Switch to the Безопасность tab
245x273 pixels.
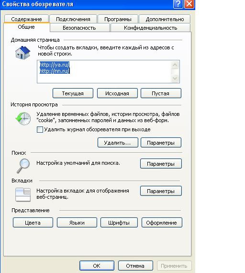[x=79, y=28]
